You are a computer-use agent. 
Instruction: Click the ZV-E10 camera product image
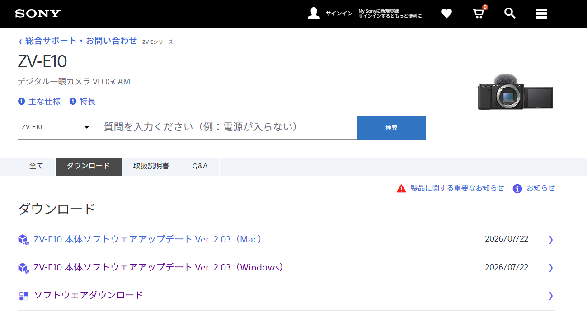515,92
